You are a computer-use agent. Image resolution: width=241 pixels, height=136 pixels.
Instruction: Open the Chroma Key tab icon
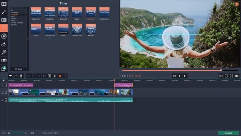[4, 68]
